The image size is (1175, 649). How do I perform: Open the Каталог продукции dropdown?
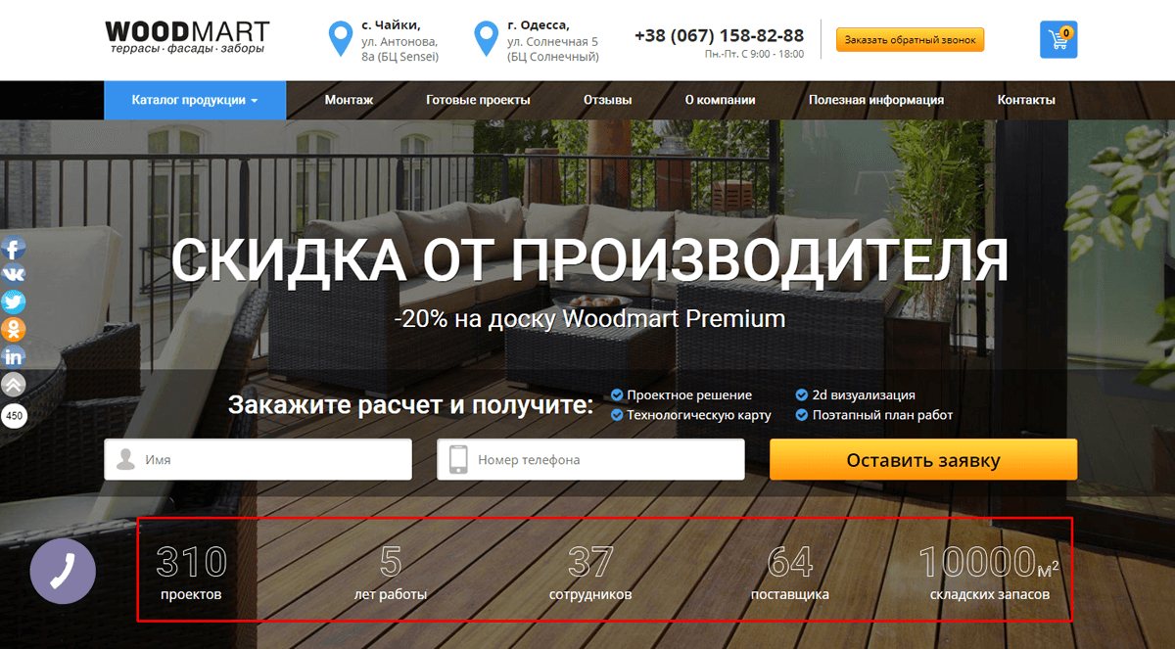click(x=195, y=100)
